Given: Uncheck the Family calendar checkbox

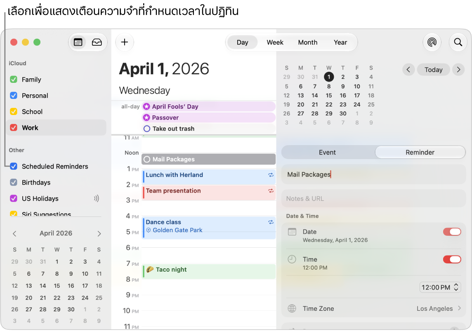Looking at the screenshot, I should tap(14, 80).
